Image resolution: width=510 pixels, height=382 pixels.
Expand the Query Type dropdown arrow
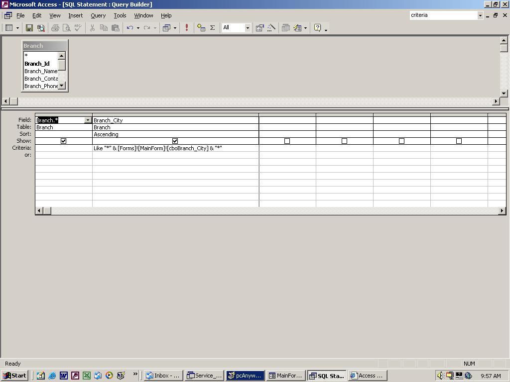point(175,28)
